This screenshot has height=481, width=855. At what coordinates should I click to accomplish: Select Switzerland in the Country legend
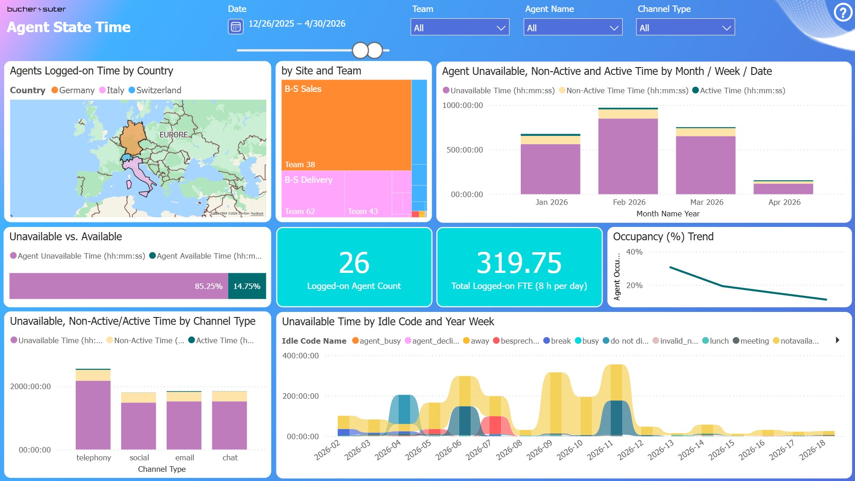[x=155, y=90]
